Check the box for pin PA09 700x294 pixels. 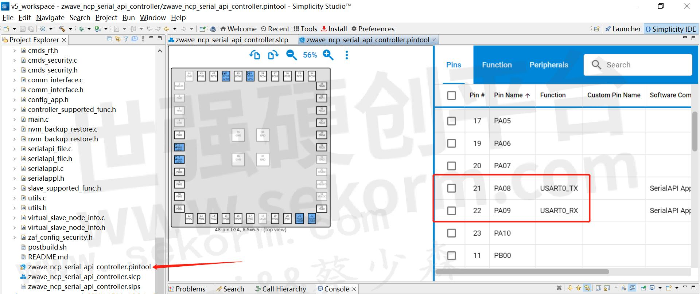click(451, 211)
